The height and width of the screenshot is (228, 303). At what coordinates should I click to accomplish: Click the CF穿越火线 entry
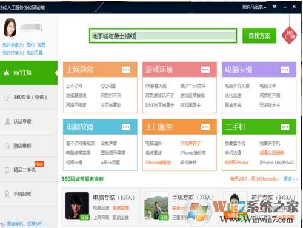[156, 86]
